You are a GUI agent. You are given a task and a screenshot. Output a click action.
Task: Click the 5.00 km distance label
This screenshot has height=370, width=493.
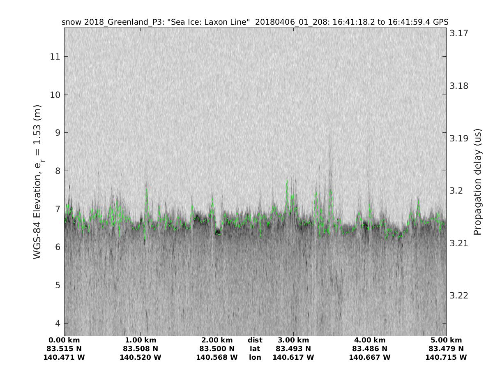pyautogui.click(x=446, y=340)
